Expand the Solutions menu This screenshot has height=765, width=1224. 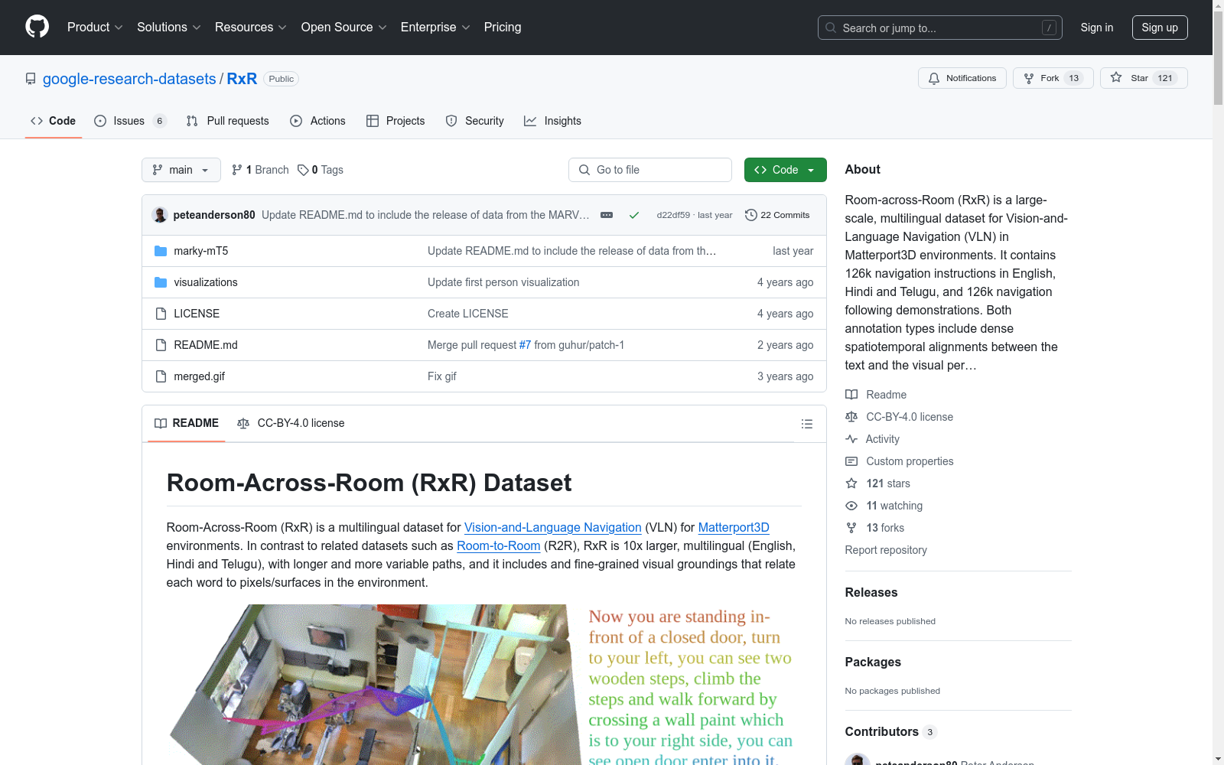pos(168,27)
